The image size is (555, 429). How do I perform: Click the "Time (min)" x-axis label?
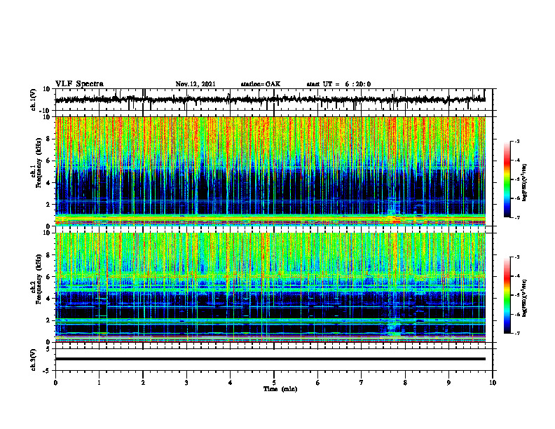coord(280,389)
